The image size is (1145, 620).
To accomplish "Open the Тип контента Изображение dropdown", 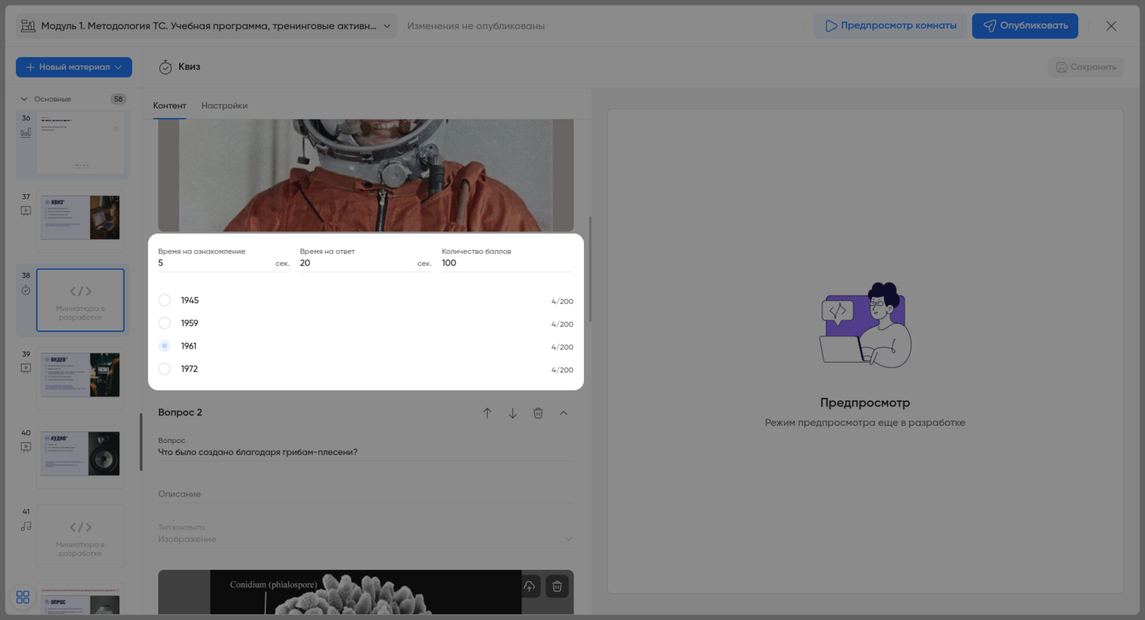I will pos(365,539).
